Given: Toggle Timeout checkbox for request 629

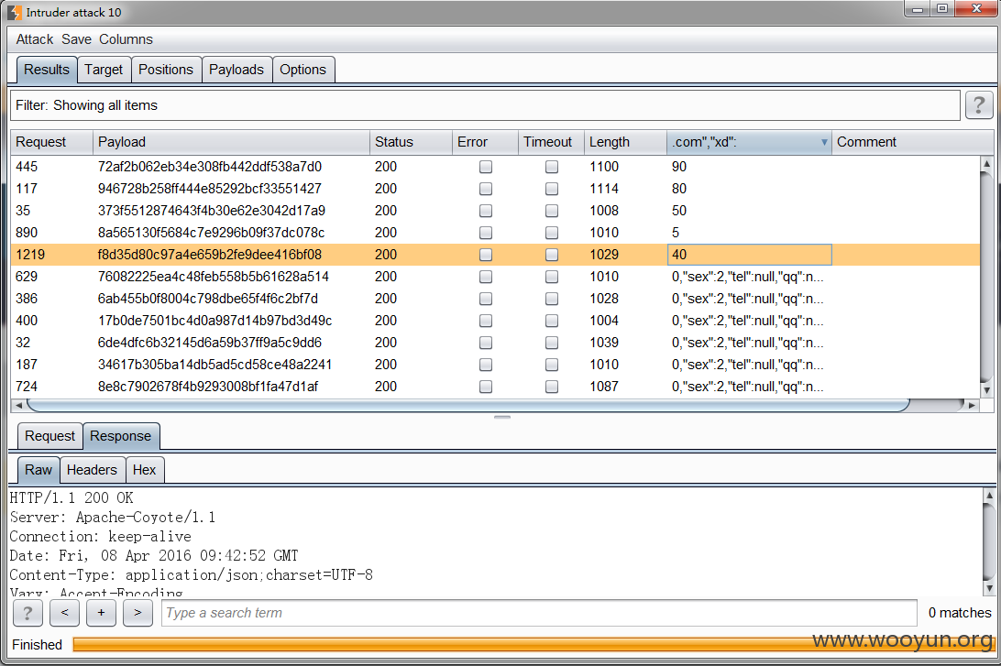Looking at the screenshot, I should point(552,277).
